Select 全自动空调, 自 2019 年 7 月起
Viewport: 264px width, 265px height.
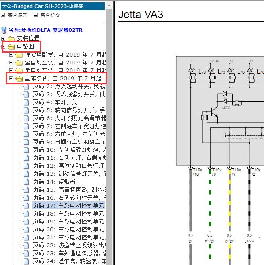pyautogui.click(x=65, y=63)
